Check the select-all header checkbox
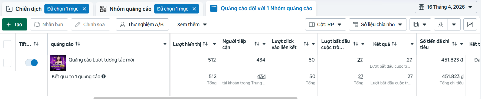The height and width of the screenshot is (99, 481). click(7, 44)
